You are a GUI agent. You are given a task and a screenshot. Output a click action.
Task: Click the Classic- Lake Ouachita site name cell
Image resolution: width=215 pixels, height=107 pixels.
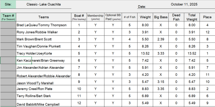(x=43, y=4)
